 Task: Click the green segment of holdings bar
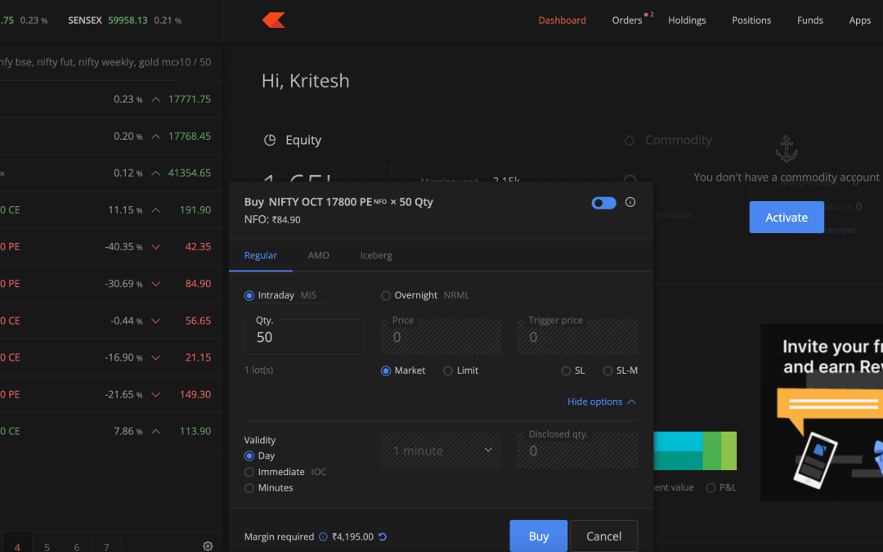pyautogui.click(x=712, y=451)
